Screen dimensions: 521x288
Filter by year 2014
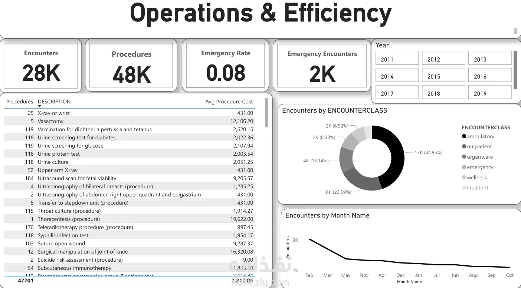(397, 75)
